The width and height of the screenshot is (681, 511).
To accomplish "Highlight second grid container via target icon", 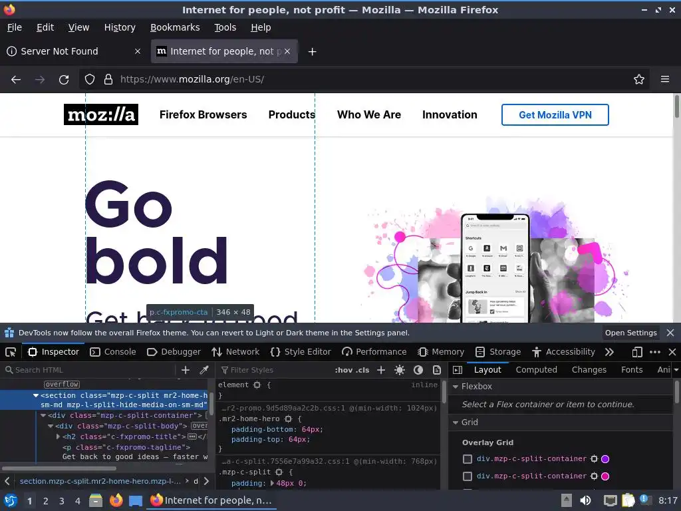I will 594,476.
